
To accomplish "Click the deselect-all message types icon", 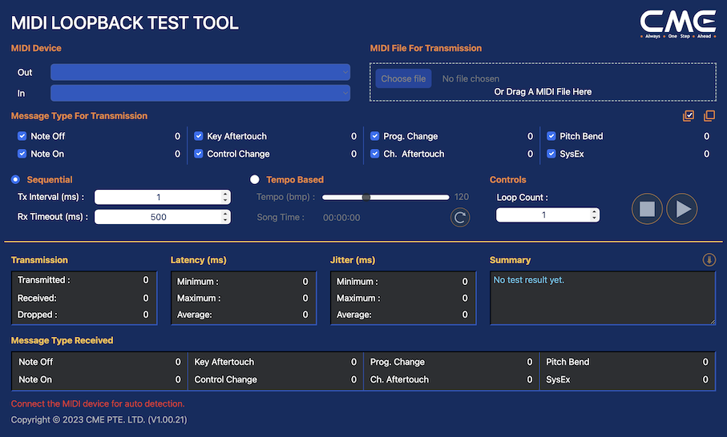I will click(709, 116).
